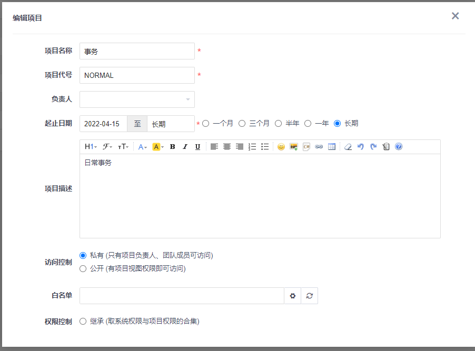Center align text
475x351 pixels.
[x=227, y=147]
